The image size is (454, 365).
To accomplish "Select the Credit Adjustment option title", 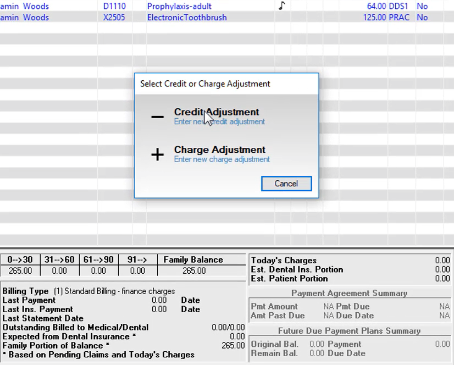I will (x=217, y=112).
